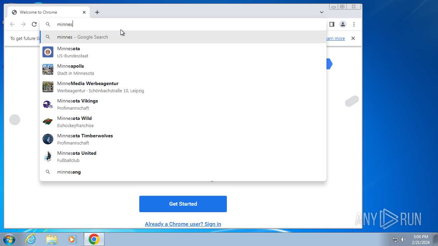
Task: Select the MinneMedia Werbeagentur suggestion
Action: pyautogui.click(x=183, y=87)
